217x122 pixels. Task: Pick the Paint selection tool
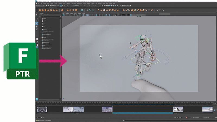37,21
